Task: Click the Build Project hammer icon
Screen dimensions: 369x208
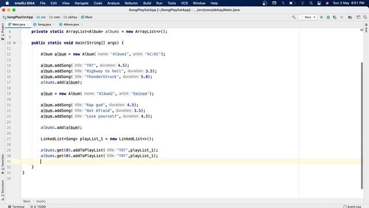Action: click(x=293, y=17)
